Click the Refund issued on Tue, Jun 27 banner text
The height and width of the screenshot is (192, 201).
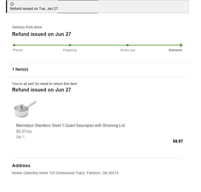34,9
